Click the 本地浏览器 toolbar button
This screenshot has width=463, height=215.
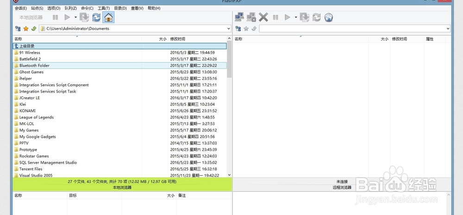31,18
